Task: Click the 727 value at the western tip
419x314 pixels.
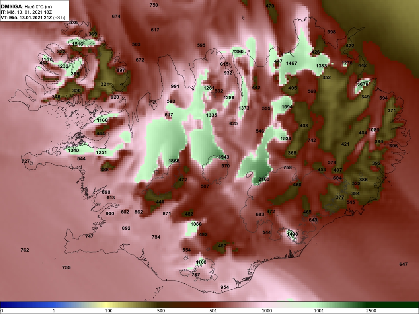Action: tap(26, 161)
